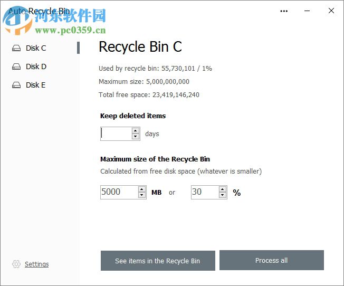
Task: Decrease the percent value with down arrow
Action: pos(223,195)
